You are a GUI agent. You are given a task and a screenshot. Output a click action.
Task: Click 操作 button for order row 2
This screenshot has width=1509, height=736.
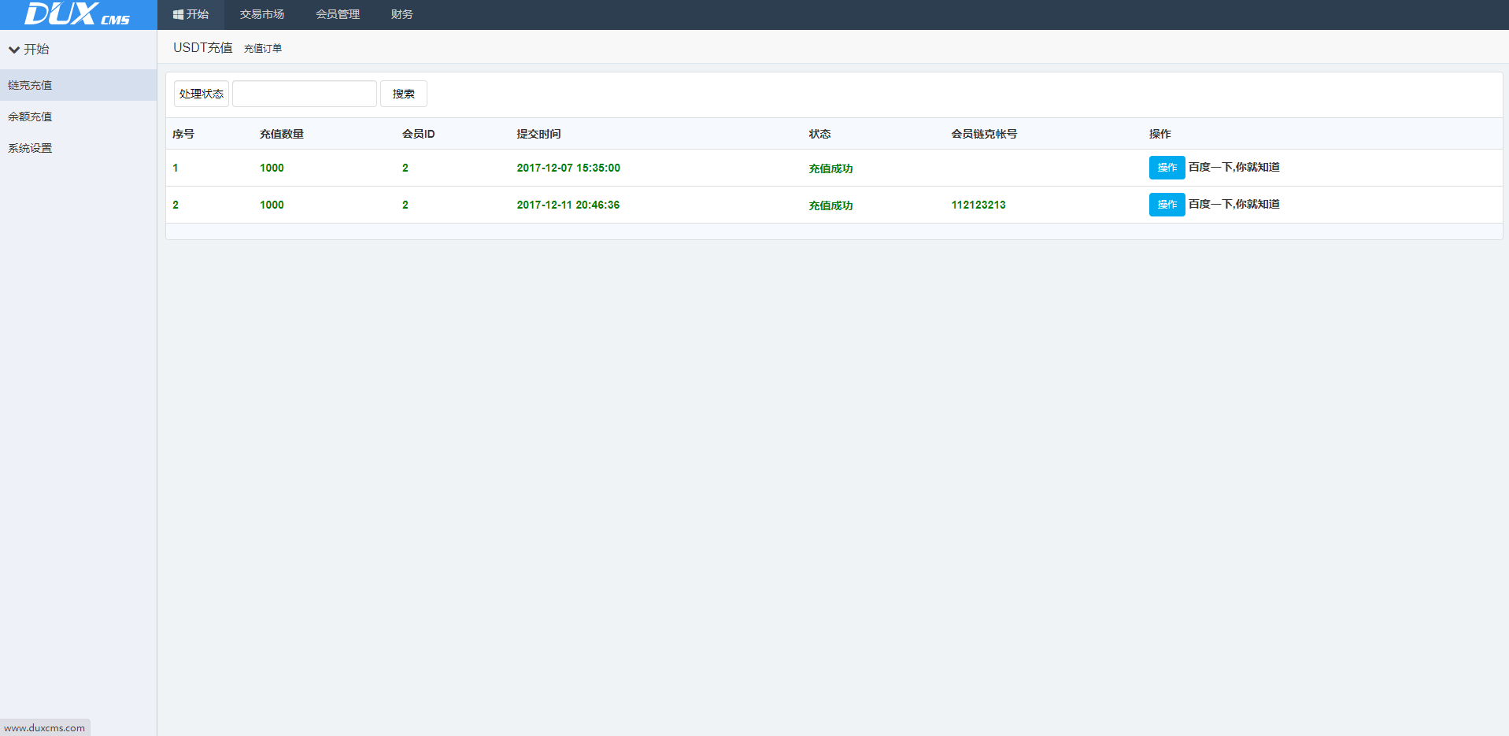[x=1166, y=205]
